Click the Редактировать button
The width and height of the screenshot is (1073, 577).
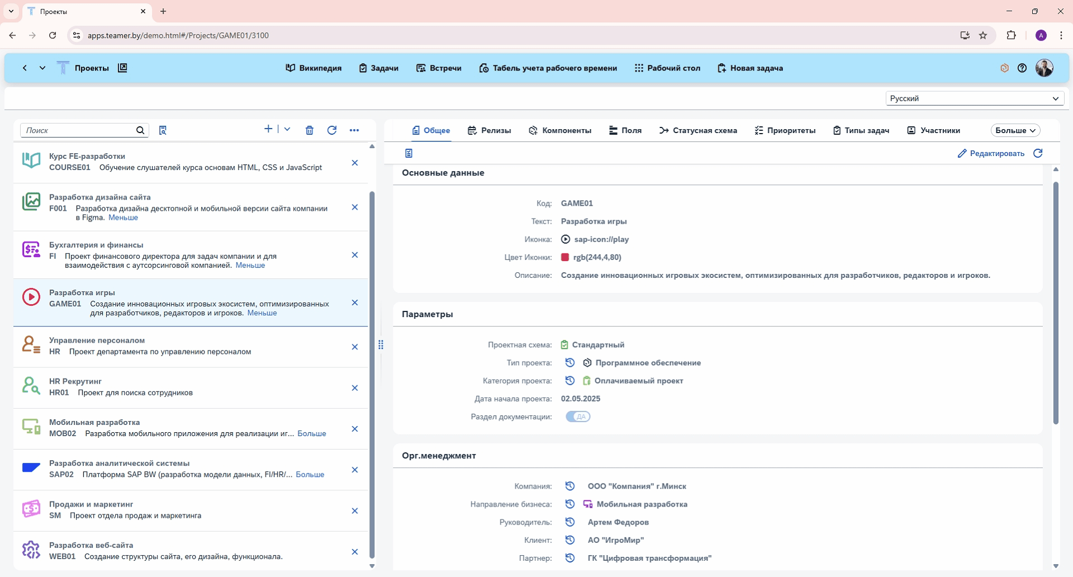click(x=991, y=153)
